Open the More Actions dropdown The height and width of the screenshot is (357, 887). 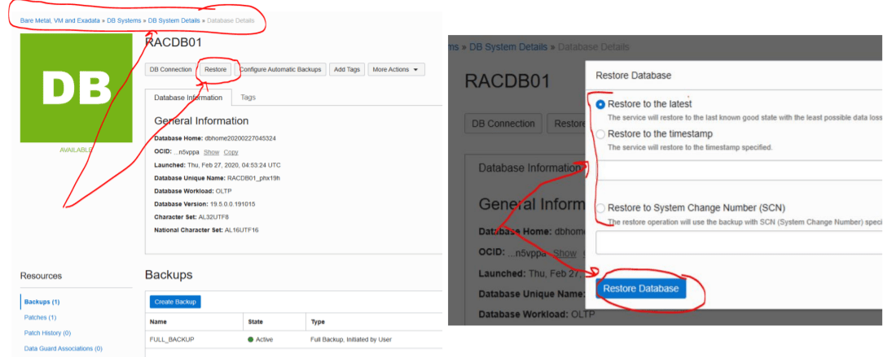pos(396,70)
